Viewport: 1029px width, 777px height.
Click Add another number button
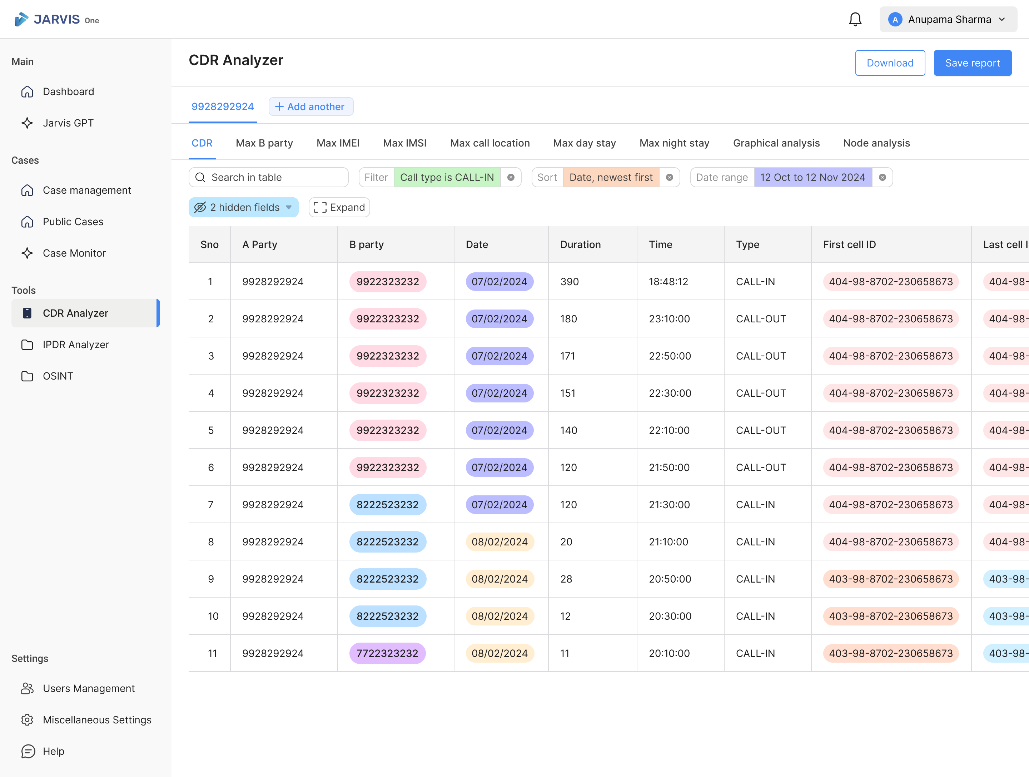[x=311, y=107]
